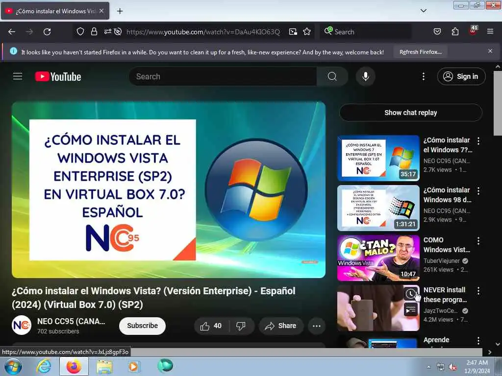Open the Save to Pocket icon
The image size is (502, 376).
click(x=437, y=31)
